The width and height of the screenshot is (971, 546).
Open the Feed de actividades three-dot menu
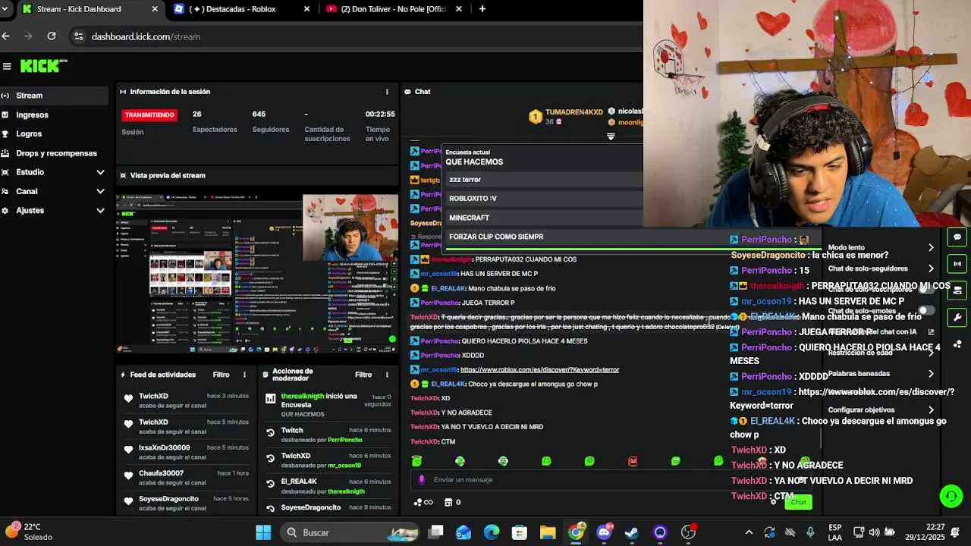[244, 375]
